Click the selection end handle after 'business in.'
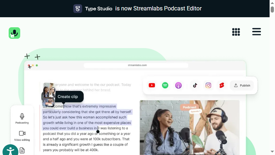Image resolution: width=275 pixels, height=155 pixels. pos(98,132)
